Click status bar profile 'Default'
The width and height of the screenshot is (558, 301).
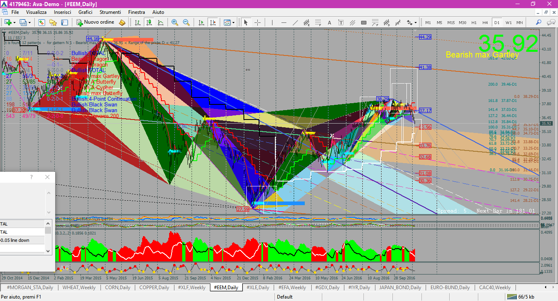pyautogui.click(x=285, y=297)
